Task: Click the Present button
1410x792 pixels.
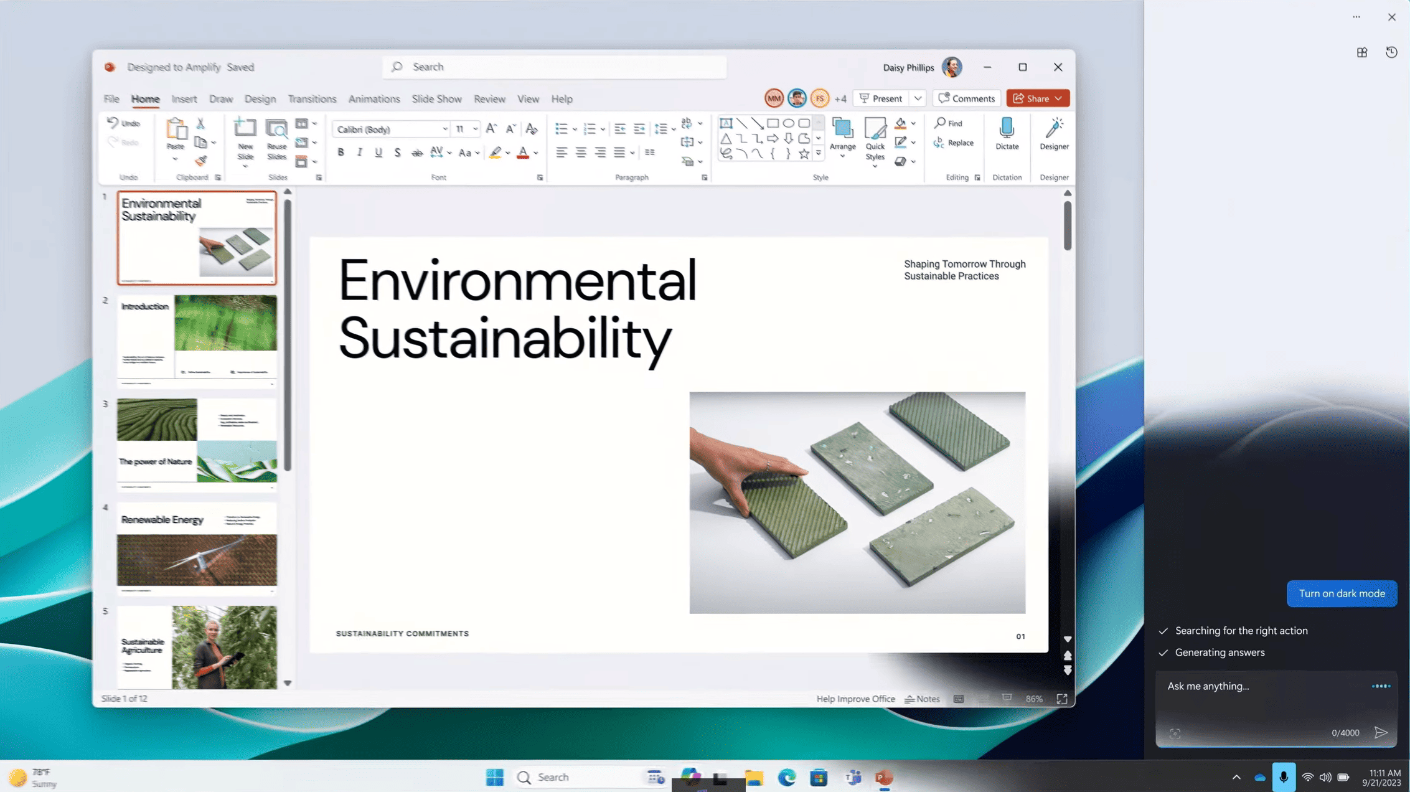Action: point(881,98)
